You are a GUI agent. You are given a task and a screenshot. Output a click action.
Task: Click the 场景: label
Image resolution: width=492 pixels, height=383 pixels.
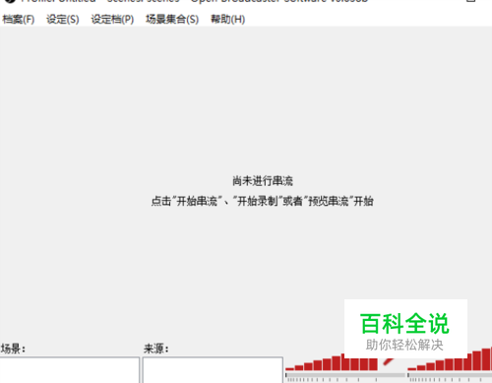pos(13,349)
